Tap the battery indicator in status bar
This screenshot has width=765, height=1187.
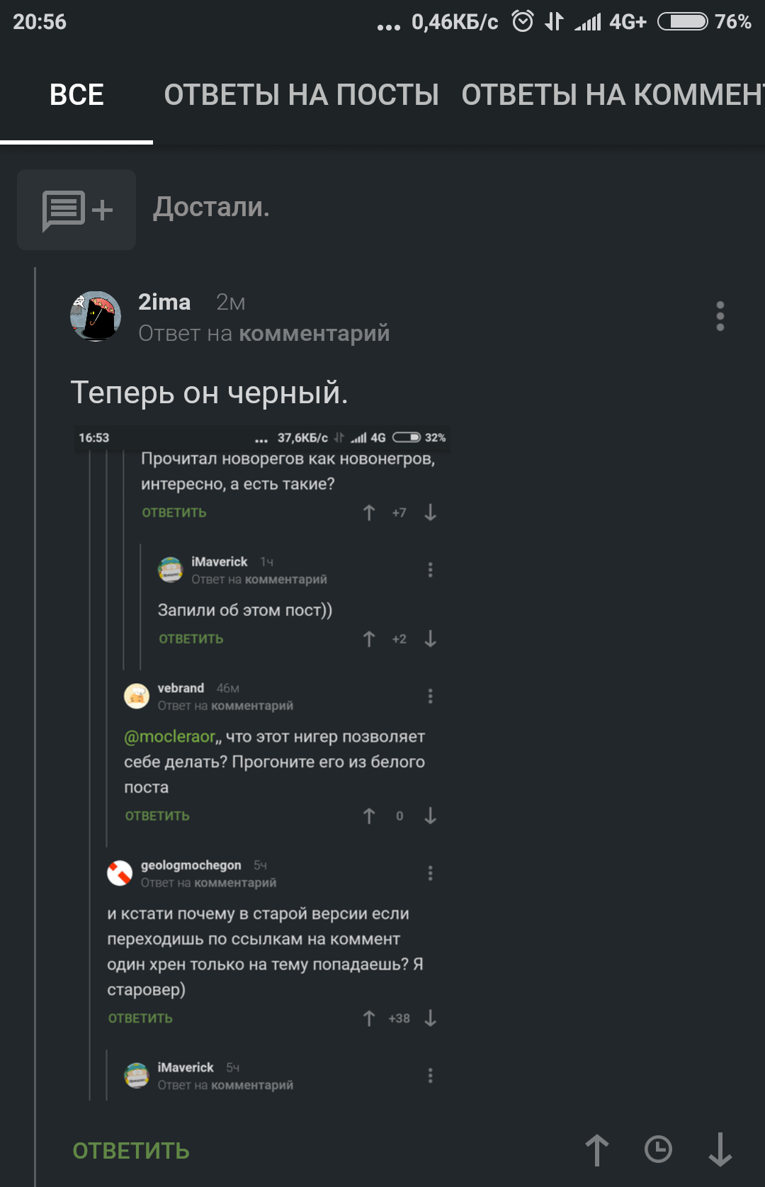click(x=682, y=21)
